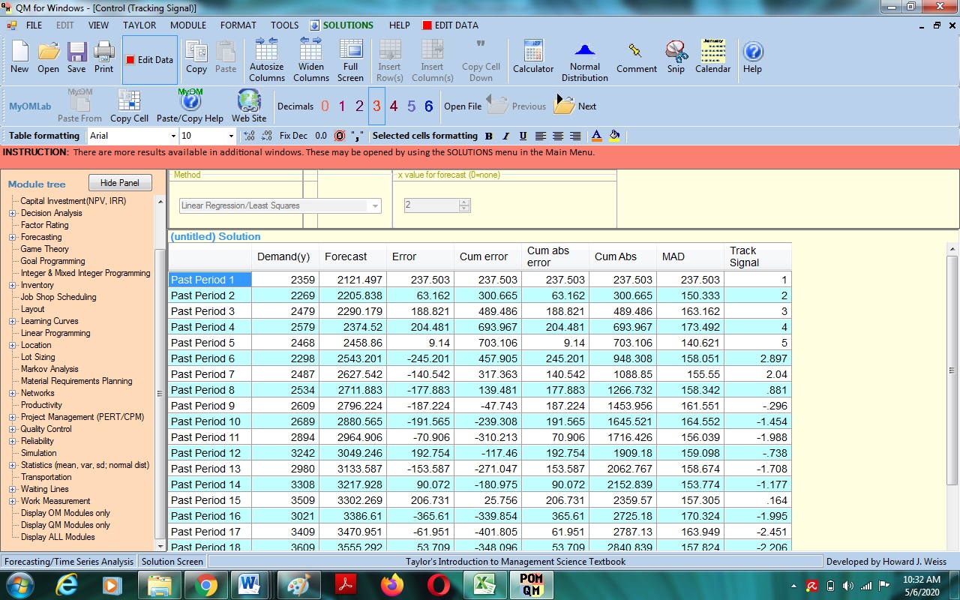The image size is (960, 600).
Task: Print the results with the Print icon
Action: (104, 58)
